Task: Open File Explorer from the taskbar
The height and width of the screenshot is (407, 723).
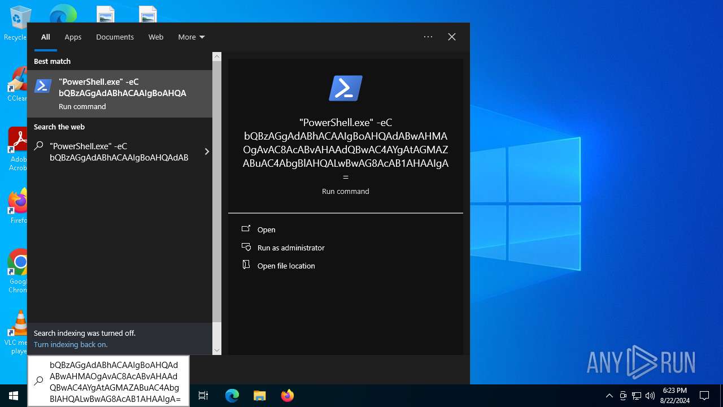Action: 259,396
